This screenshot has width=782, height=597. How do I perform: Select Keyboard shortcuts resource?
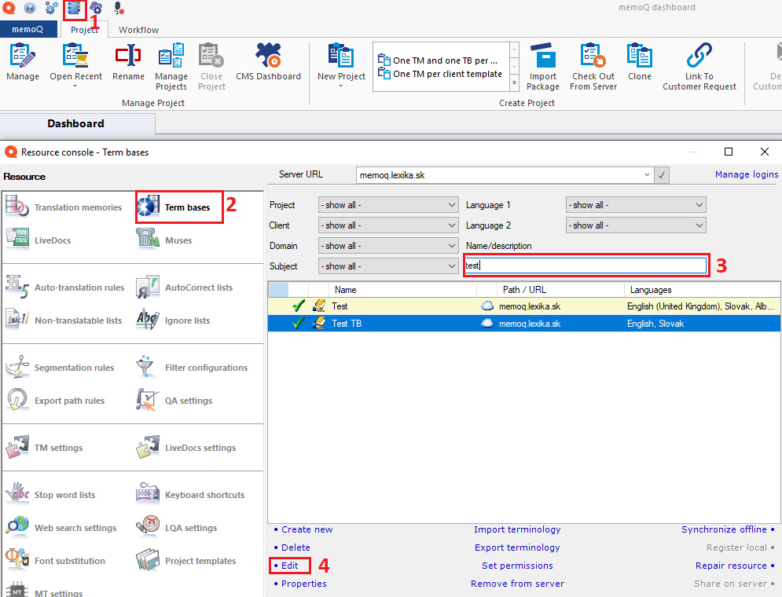click(190, 494)
